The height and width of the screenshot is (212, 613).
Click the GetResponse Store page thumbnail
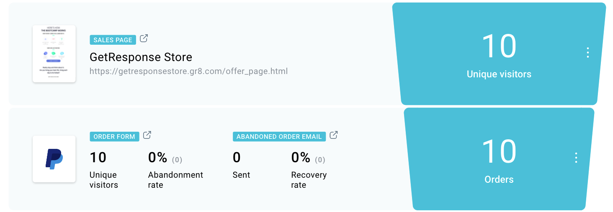54,54
